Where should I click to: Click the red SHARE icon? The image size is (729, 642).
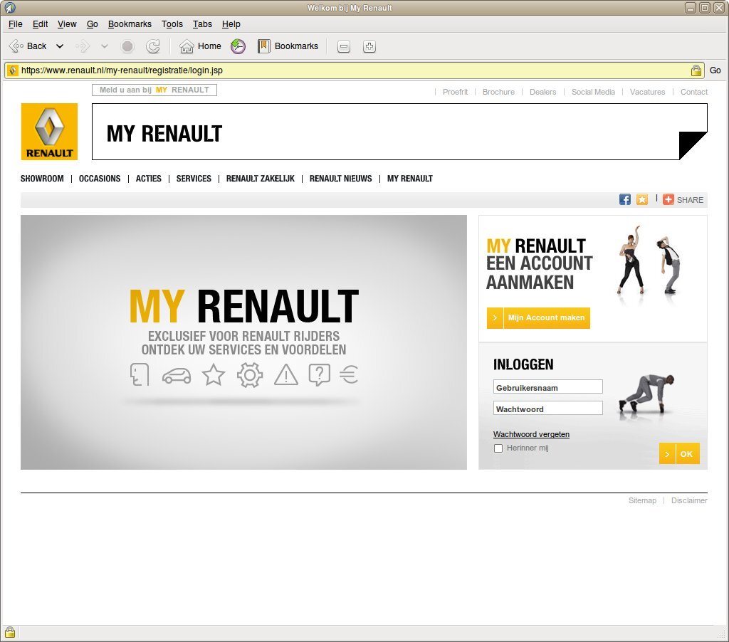(x=668, y=200)
